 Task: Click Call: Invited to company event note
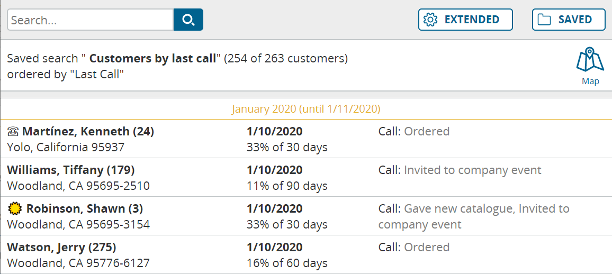pyautogui.click(x=460, y=170)
